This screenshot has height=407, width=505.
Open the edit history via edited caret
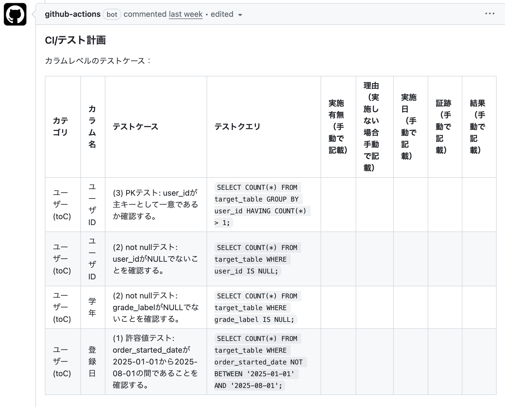click(x=240, y=15)
